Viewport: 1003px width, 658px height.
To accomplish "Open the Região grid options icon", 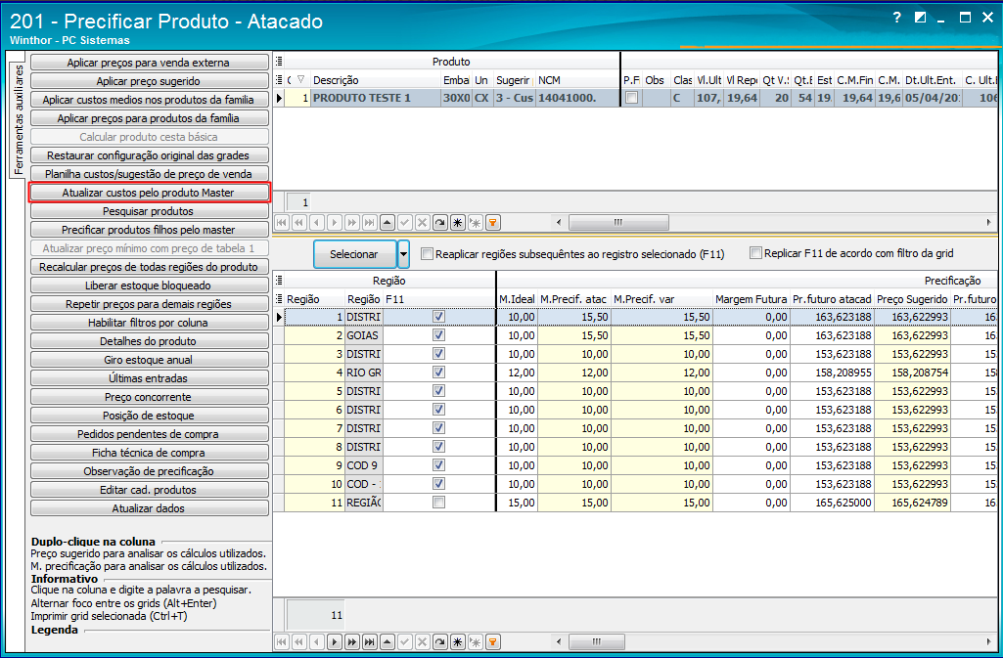I will [x=279, y=281].
